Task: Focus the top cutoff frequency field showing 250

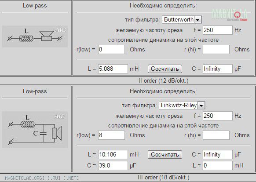Action: 218,30
